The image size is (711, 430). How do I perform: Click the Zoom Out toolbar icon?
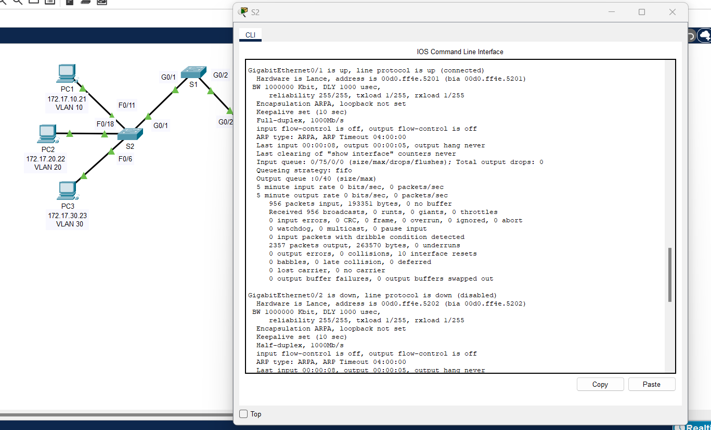(x=18, y=3)
